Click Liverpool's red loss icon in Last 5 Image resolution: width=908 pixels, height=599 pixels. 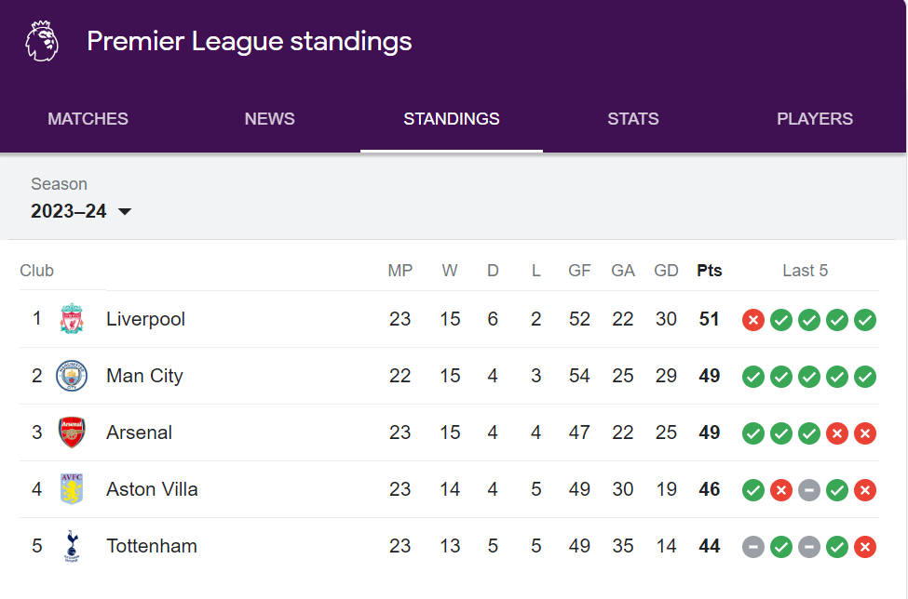coord(753,320)
